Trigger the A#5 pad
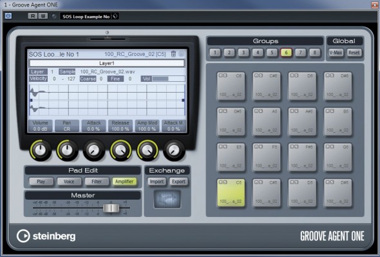This screenshot has width=380, height=257. point(302,122)
